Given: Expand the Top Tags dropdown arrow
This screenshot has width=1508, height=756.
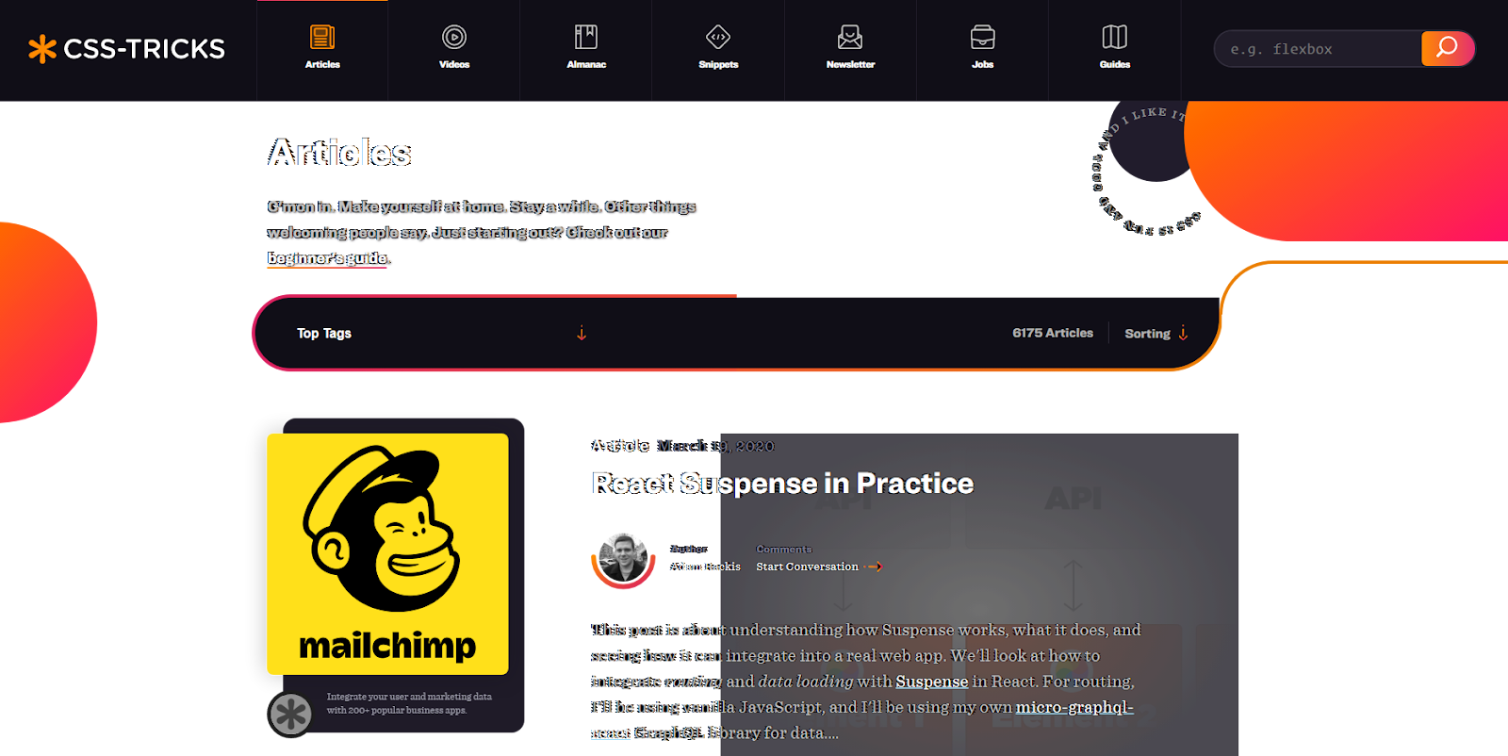Looking at the screenshot, I should [x=582, y=333].
